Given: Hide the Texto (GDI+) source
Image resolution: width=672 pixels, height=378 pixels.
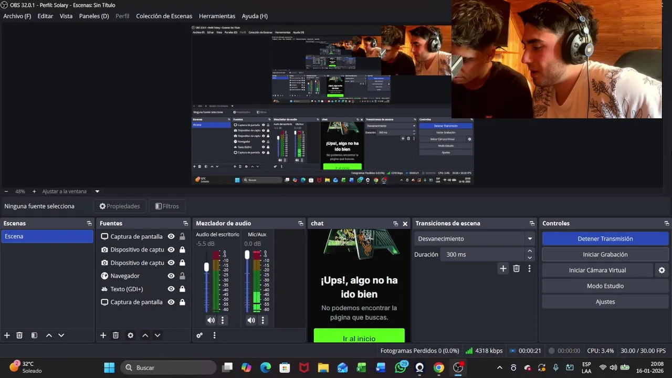Looking at the screenshot, I should 171,289.
